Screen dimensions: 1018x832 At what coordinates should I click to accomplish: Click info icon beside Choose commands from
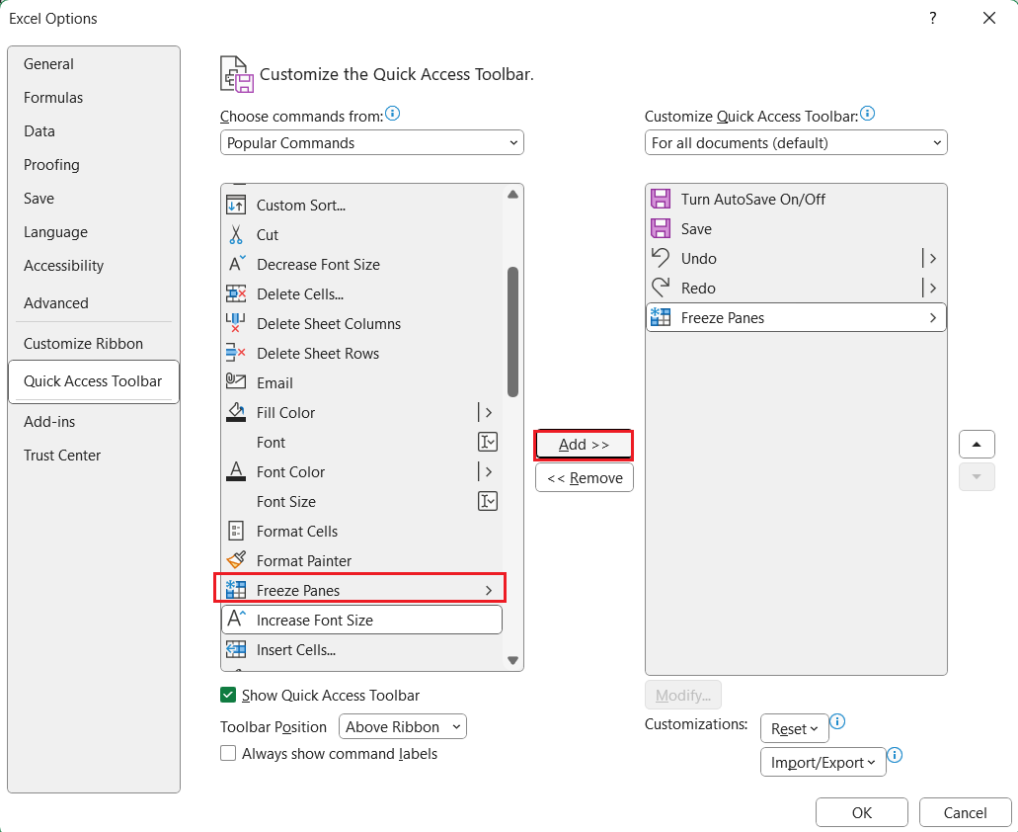[393, 114]
